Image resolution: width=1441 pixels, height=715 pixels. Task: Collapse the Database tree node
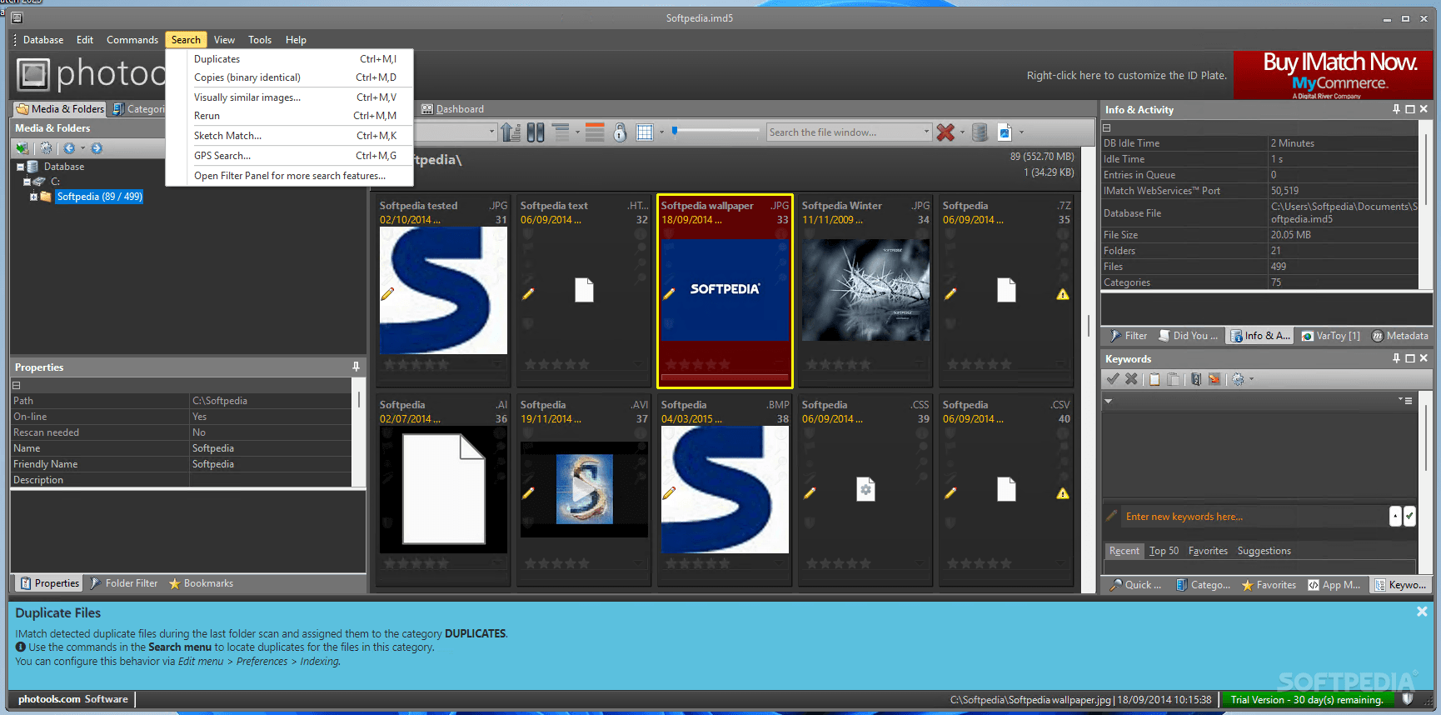(20, 167)
